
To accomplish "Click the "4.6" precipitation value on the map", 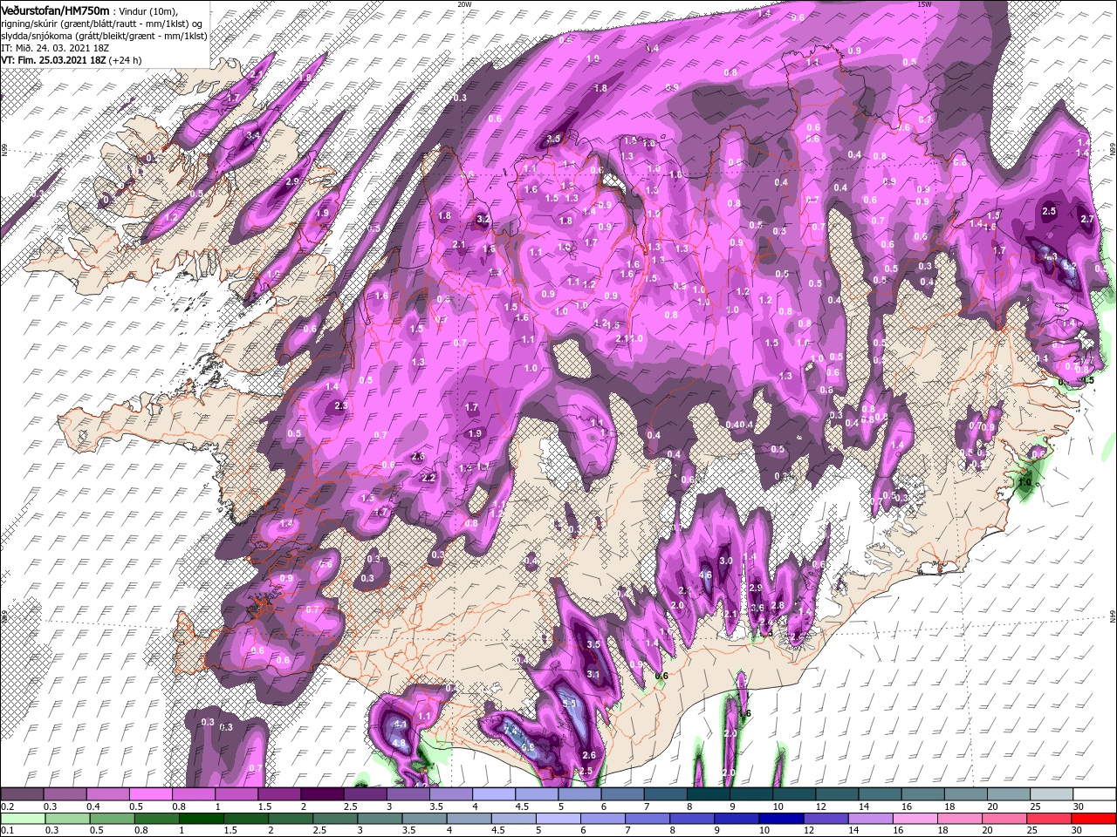I will coord(706,575).
